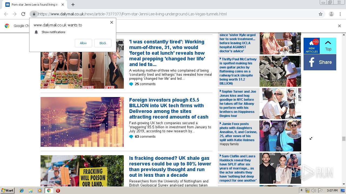Click the comment bubble beside 25 comments
This screenshot has height=194, width=346.
131,84
